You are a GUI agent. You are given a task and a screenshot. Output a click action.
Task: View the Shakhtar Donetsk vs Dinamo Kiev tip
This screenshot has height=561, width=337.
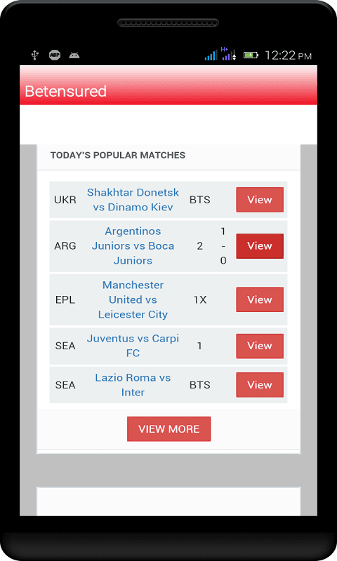tap(260, 200)
